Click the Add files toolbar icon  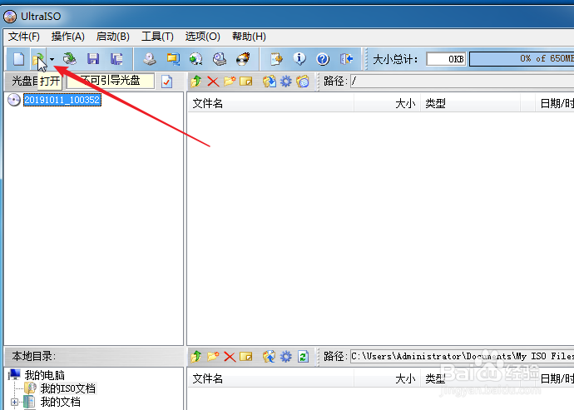click(x=276, y=59)
